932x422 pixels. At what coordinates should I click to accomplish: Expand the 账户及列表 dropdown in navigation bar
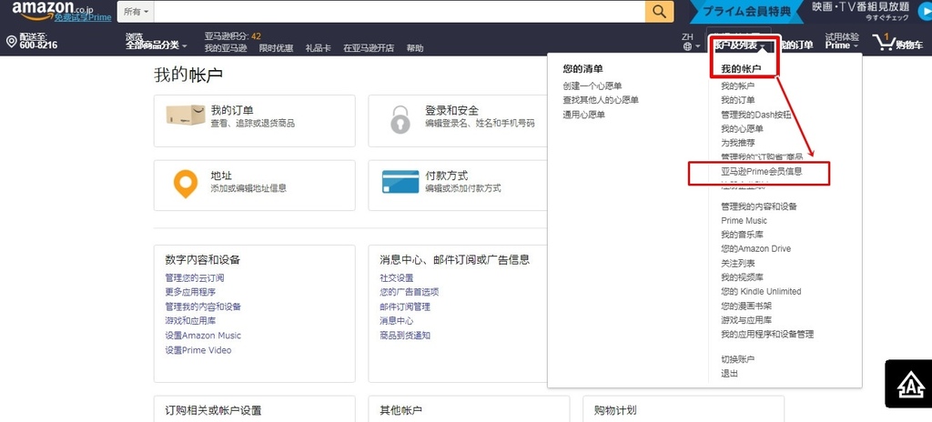pos(739,45)
